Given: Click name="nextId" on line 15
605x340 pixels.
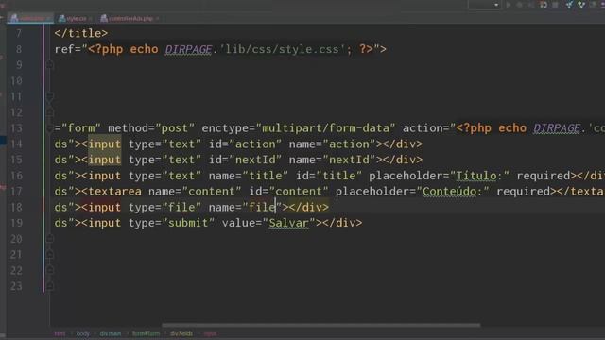Looking at the screenshot, I should tap(332, 160).
